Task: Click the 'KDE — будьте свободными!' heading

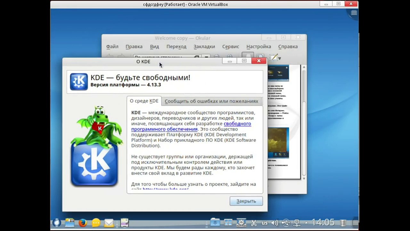Action: coord(140,77)
